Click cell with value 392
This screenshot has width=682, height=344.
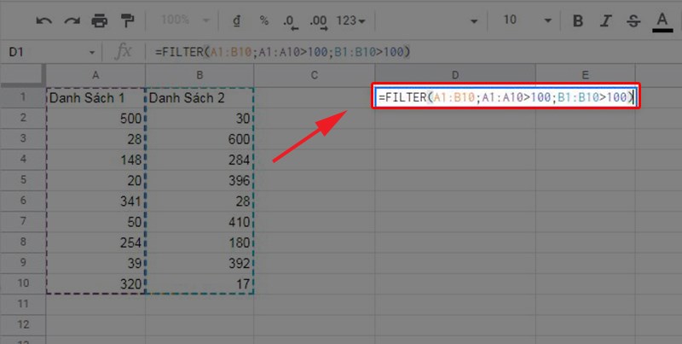coord(199,263)
